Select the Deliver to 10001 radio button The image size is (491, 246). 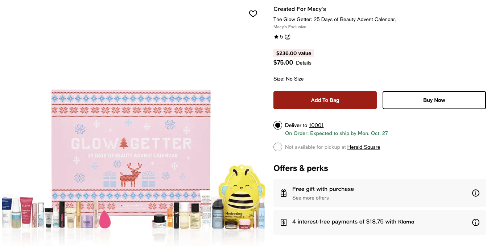(278, 125)
